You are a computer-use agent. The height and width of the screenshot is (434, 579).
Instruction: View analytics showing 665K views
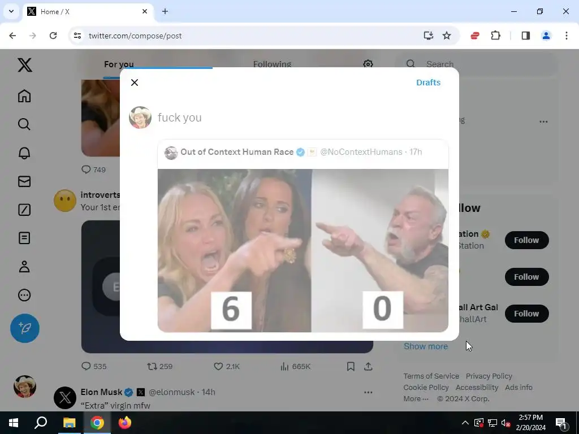click(x=295, y=366)
